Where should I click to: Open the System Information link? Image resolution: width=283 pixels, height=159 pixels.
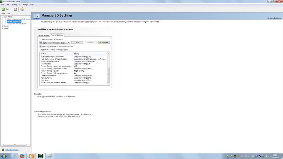point(12,150)
